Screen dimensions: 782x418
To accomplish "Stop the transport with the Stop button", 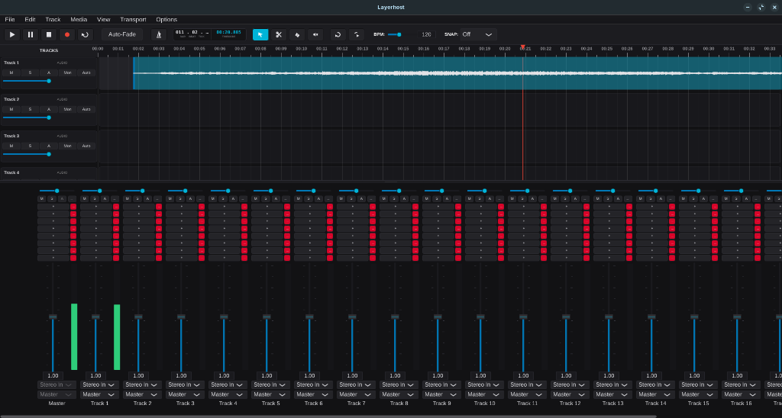I will pyautogui.click(x=49, y=34).
